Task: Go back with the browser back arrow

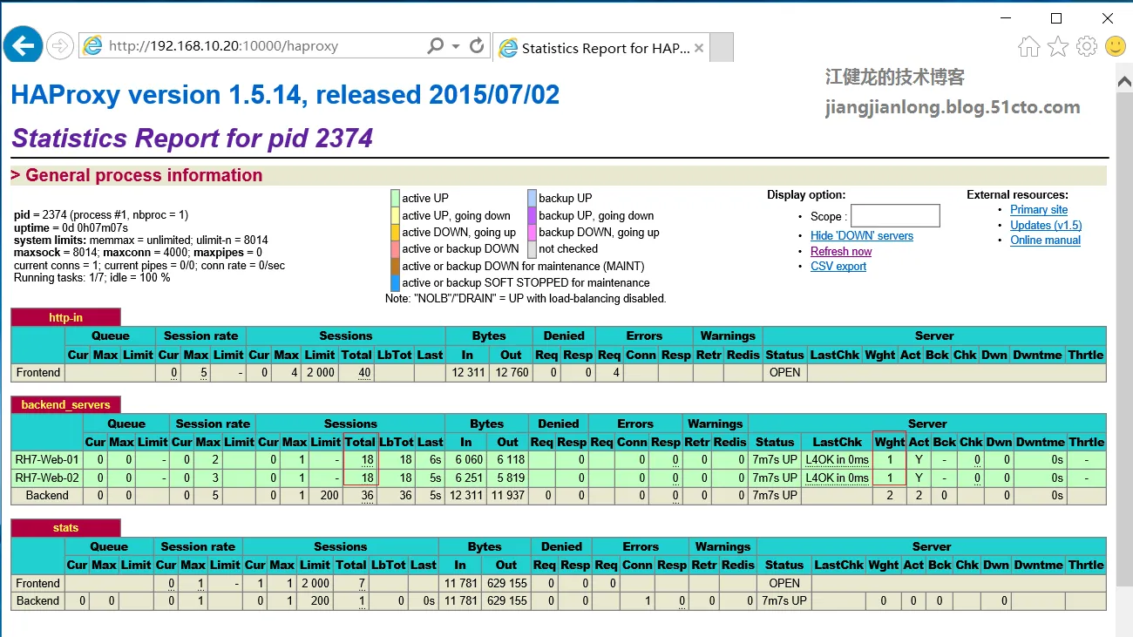Action: click(x=23, y=44)
